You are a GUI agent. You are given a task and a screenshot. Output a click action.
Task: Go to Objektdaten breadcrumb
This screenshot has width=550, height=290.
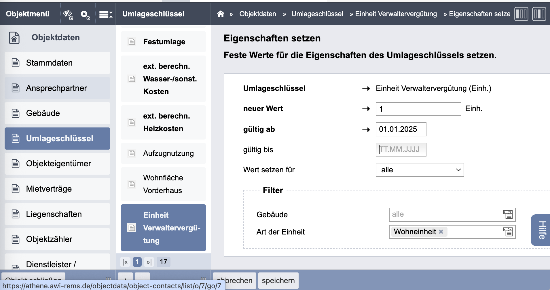coord(258,14)
